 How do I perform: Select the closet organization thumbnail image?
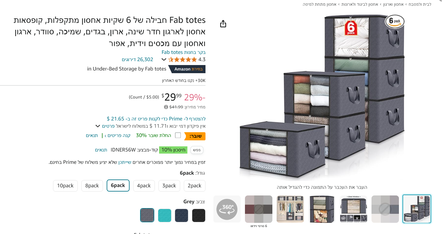[290, 209]
